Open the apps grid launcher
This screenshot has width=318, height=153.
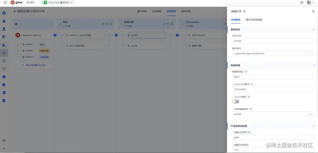(5, 2)
